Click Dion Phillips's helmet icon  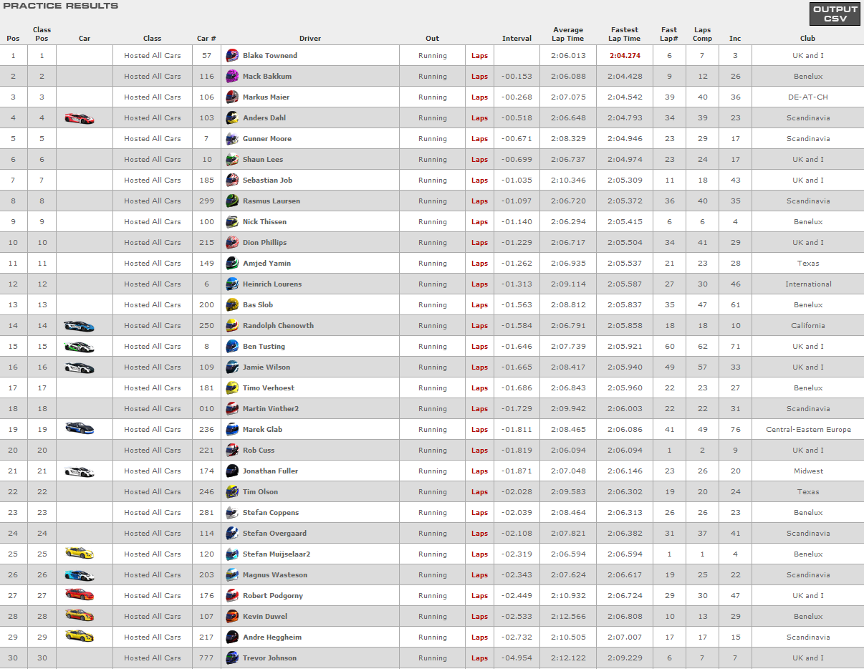[x=232, y=242]
